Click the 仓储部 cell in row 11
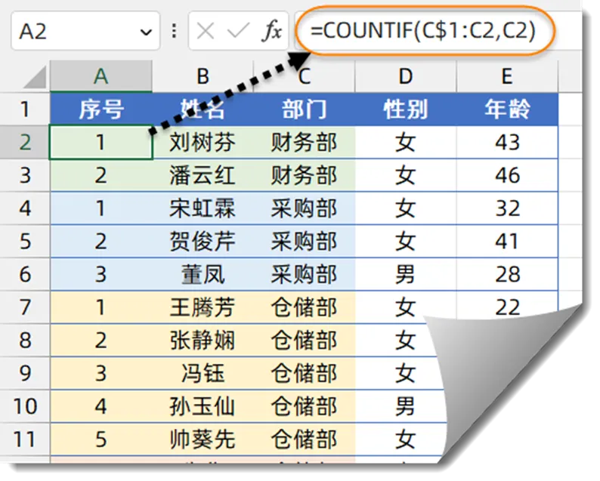Viewport: 600px width, 481px height. 304,439
